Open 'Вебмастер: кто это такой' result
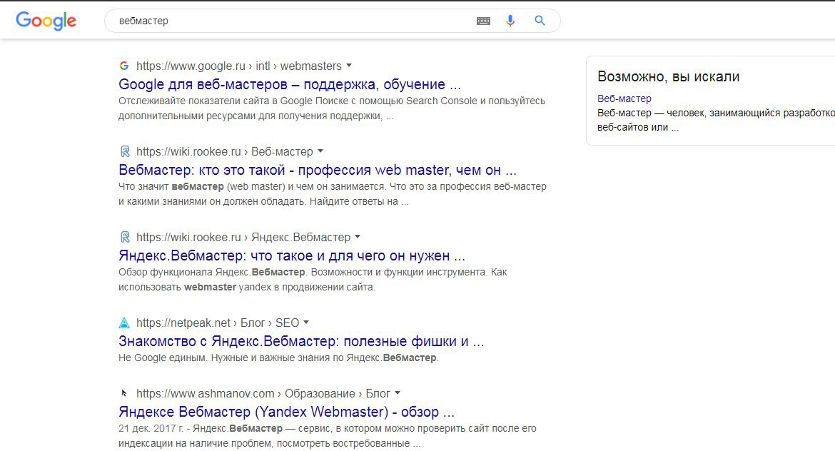The image size is (835, 451). coord(318,170)
